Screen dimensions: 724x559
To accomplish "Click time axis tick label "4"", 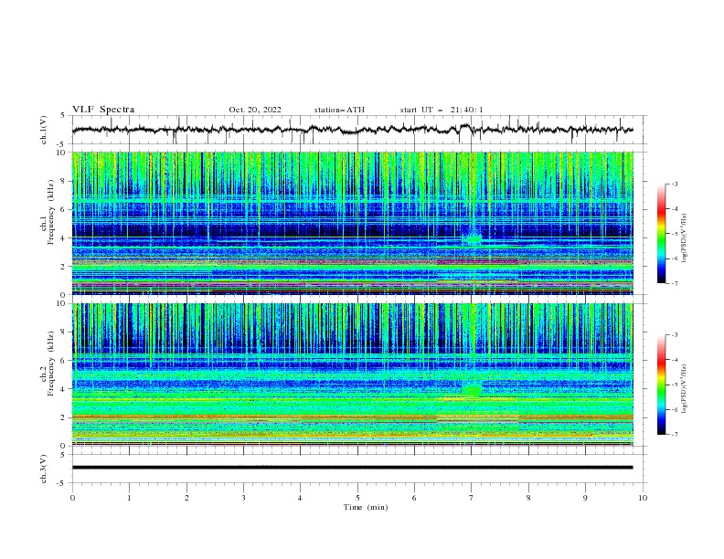I will 300,498.
